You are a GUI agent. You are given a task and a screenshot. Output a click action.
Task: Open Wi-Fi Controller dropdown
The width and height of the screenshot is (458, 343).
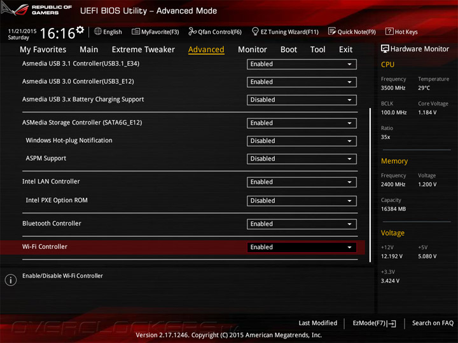(302, 247)
